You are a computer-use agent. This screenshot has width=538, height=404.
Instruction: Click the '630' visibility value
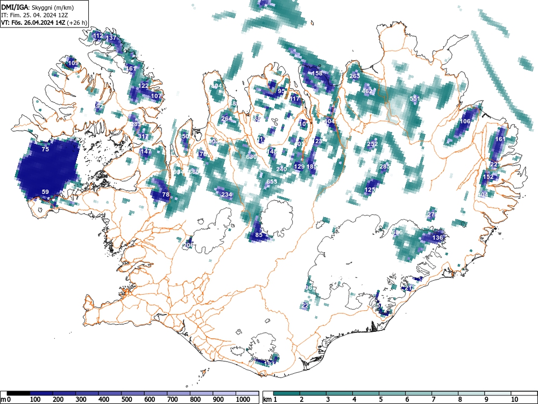coord(251,157)
